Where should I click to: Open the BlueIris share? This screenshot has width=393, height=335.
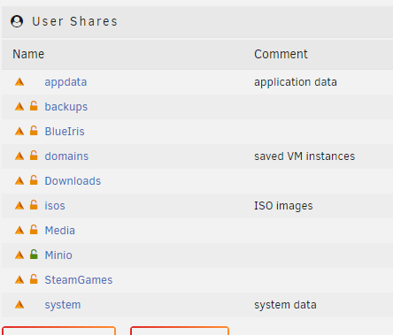coord(65,132)
